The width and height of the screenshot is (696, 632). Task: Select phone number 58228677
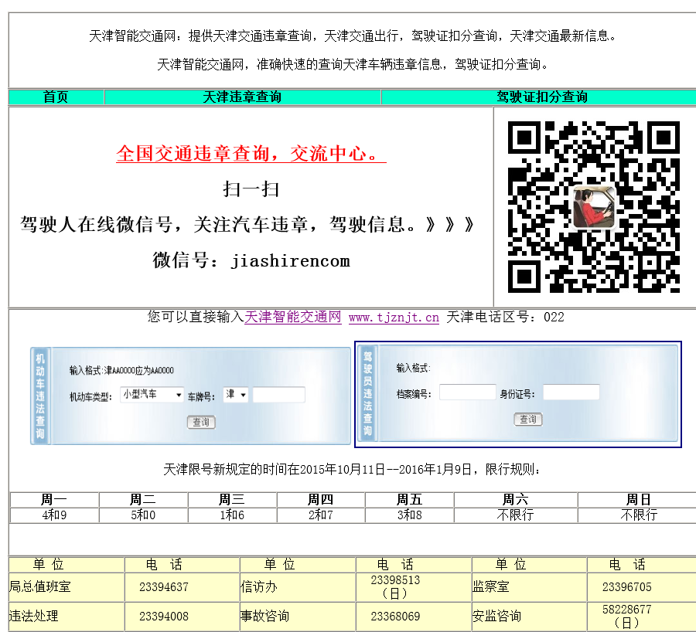click(626, 610)
